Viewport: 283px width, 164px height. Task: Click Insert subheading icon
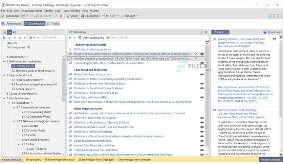click(x=80, y=38)
